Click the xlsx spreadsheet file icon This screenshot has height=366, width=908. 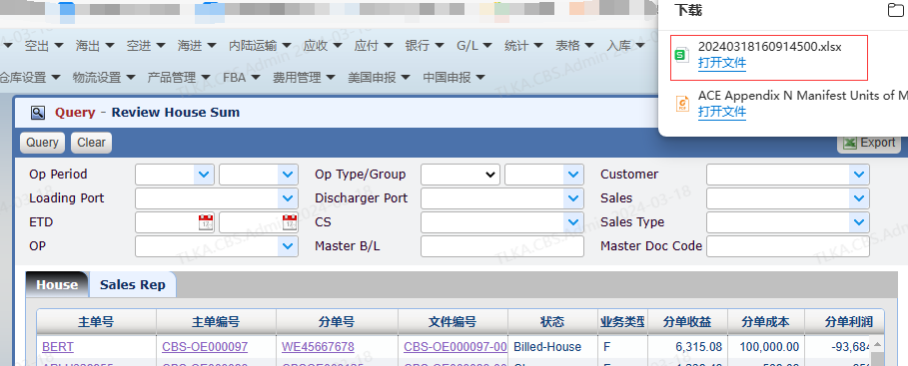tap(682, 56)
